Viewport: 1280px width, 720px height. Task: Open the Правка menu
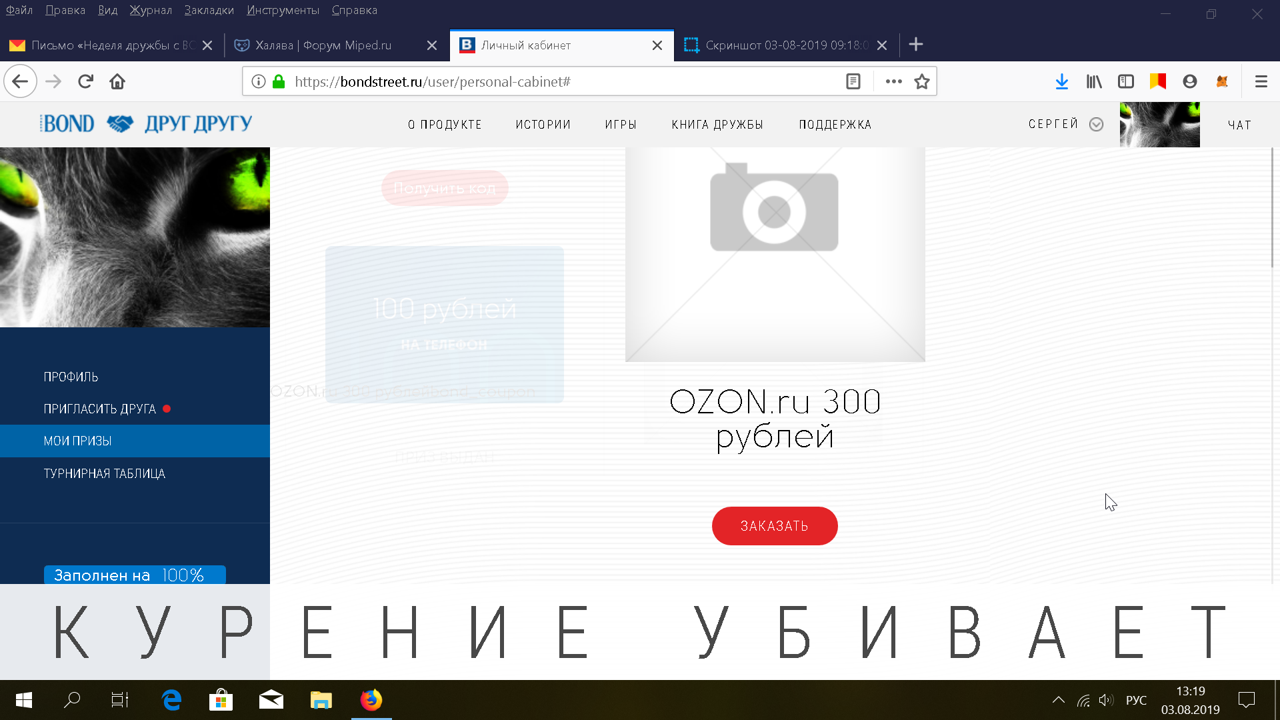tap(65, 10)
